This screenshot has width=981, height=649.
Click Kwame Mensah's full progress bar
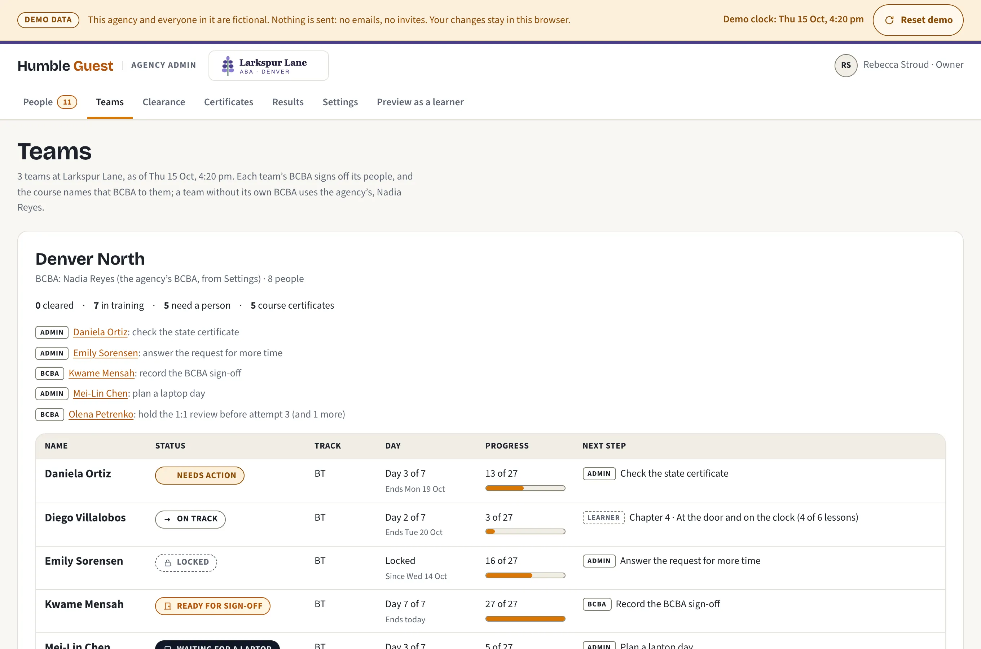(x=525, y=619)
